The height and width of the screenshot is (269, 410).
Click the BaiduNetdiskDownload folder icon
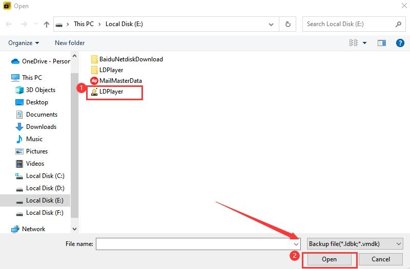[94, 59]
